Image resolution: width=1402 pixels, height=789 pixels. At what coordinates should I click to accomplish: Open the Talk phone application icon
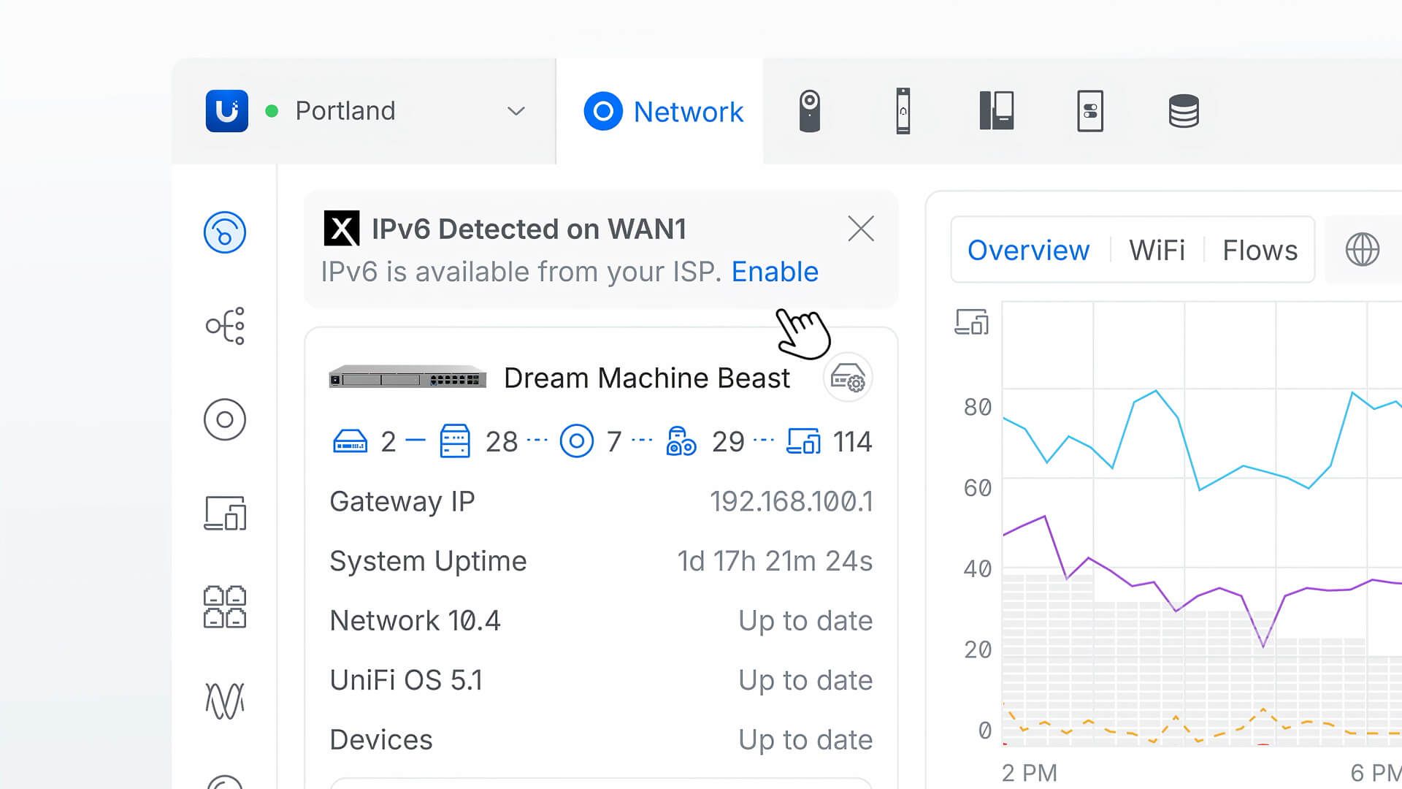(x=996, y=111)
